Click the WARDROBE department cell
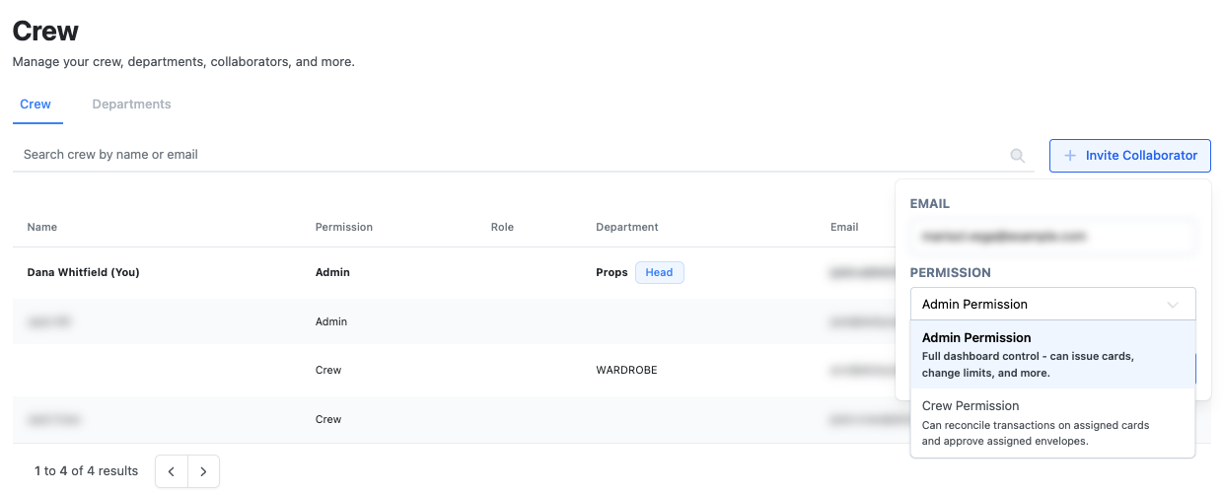1223x493 pixels. [x=626, y=371]
